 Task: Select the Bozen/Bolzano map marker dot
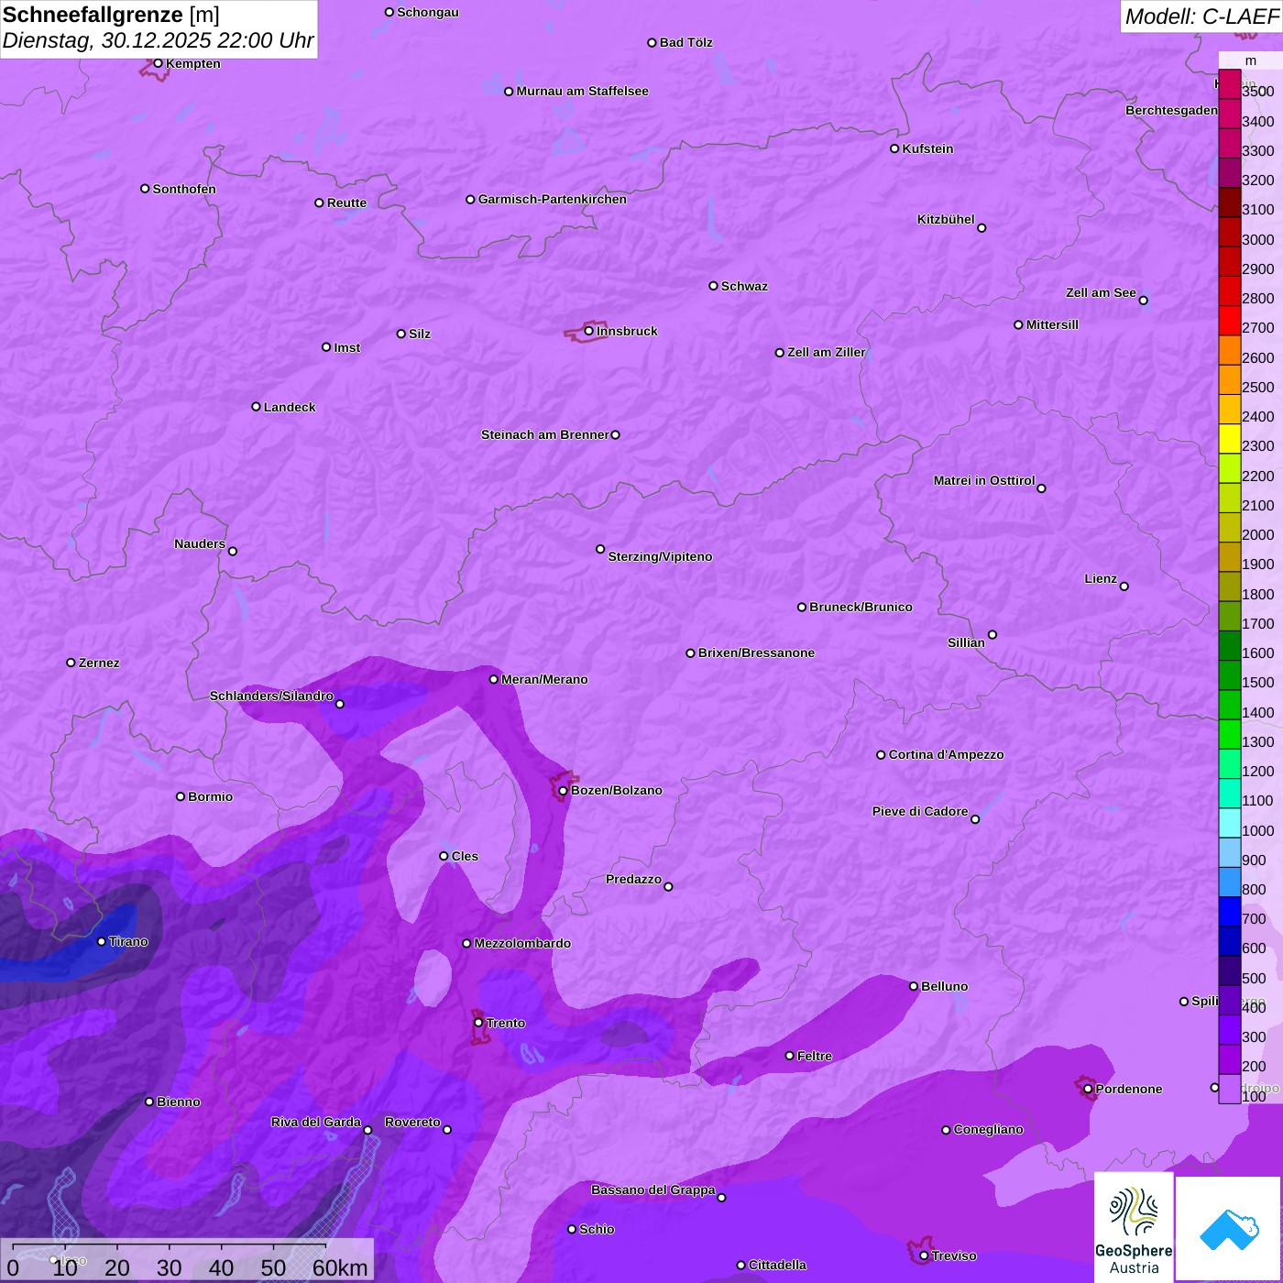pos(564,791)
